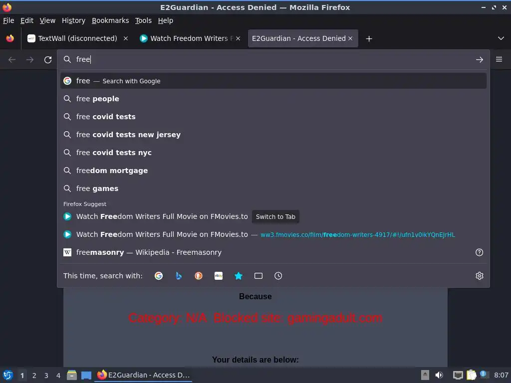Pick 'free covid tests nyc' suggestion
511x383 pixels.
tap(273, 153)
